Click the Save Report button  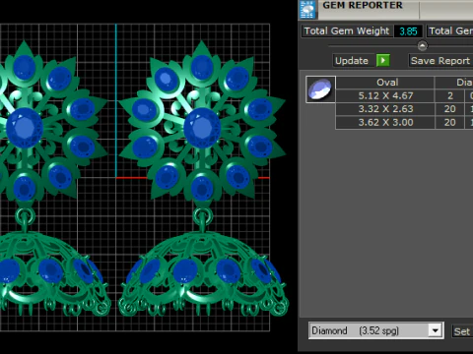pos(440,61)
